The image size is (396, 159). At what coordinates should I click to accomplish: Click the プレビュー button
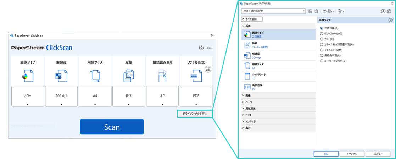(378, 154)
